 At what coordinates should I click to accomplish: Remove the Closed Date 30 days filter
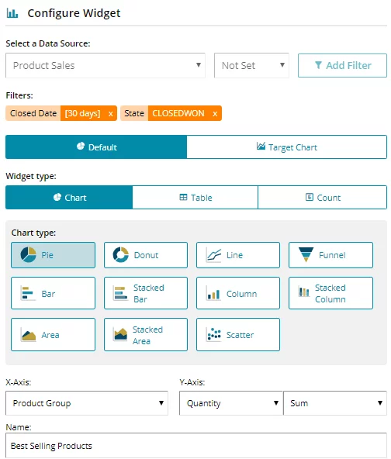110,113
